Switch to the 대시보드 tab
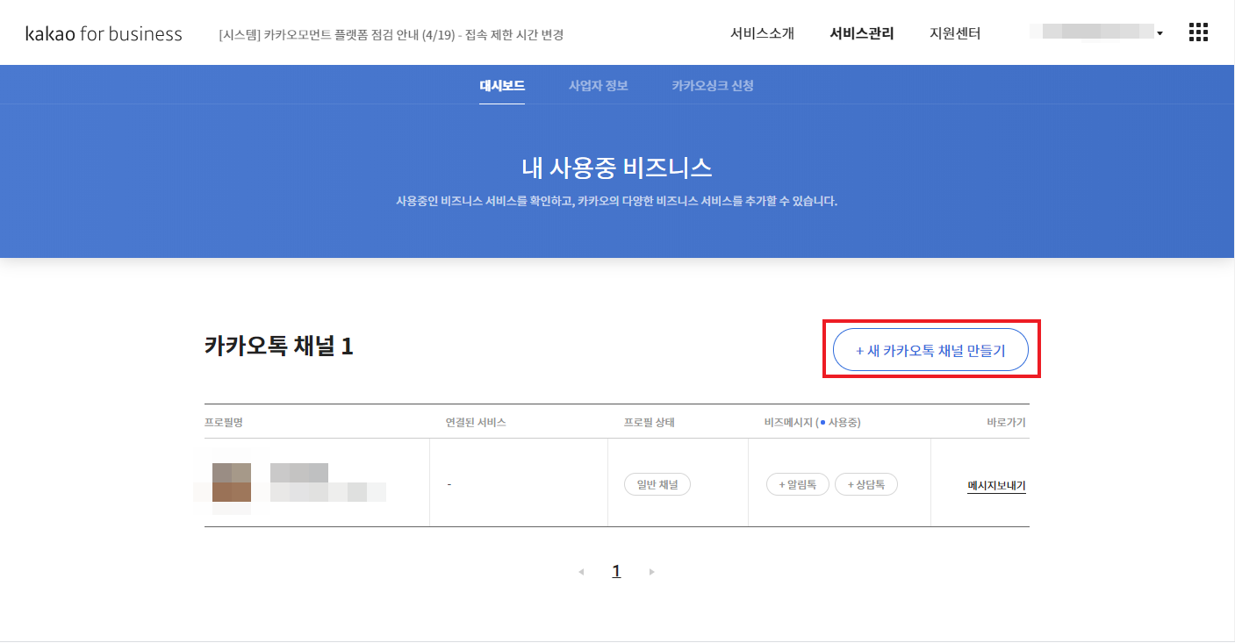 click(x=502, y=86)
